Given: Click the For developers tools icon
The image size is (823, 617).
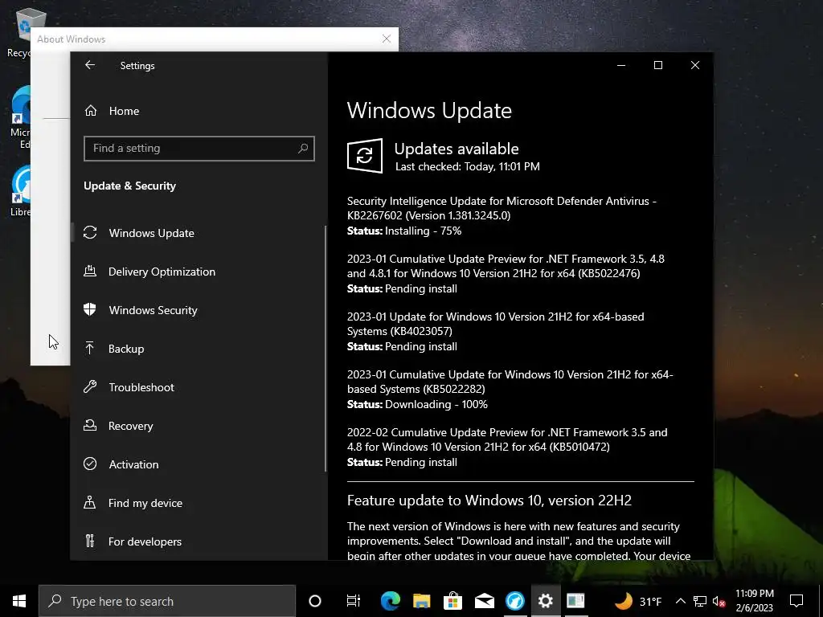Looking at the screenshot, I should coord(90,541).
